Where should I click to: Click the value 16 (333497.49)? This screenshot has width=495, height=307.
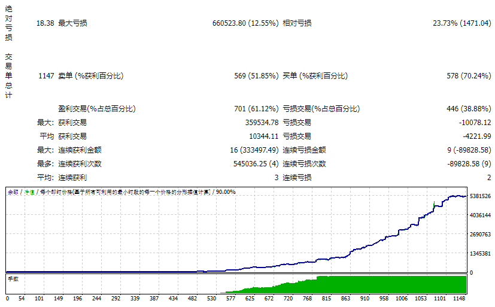tap(254, 150)
